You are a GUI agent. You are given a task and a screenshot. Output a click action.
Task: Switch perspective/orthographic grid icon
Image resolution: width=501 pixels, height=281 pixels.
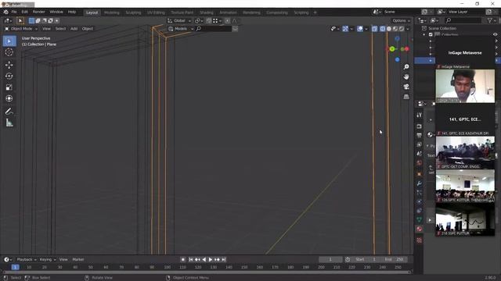406,97
